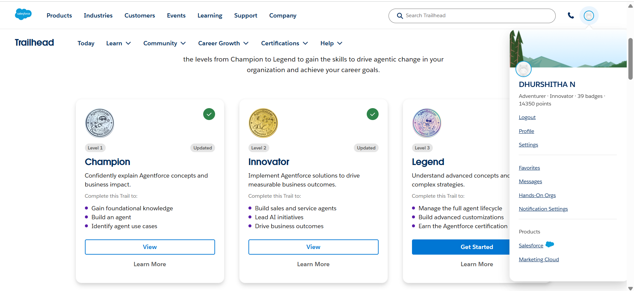Open the Career Growth dropdown
The width and height of the screenshot is (634, 291).
pos(223,43)
